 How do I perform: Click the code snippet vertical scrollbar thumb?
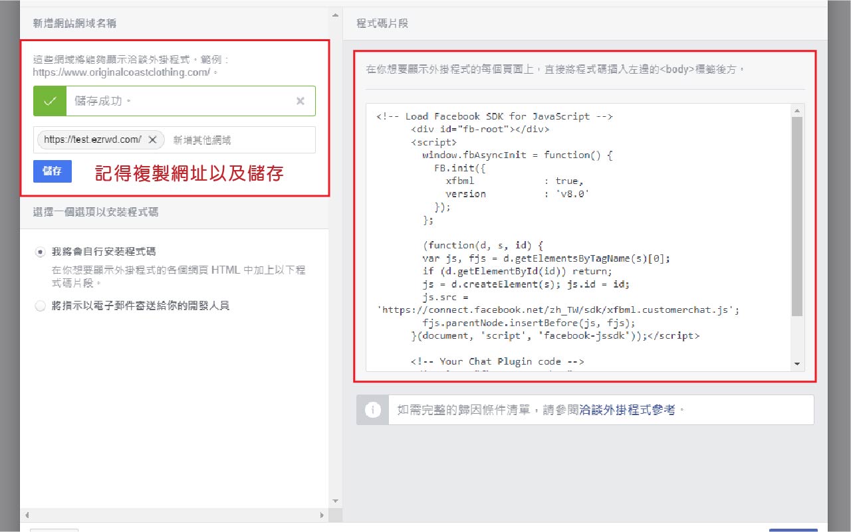pyautogui.click(x=797, y=217)
